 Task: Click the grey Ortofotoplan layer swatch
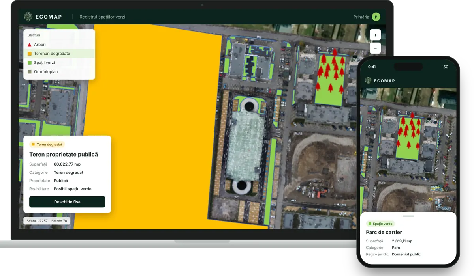[30, 72]
